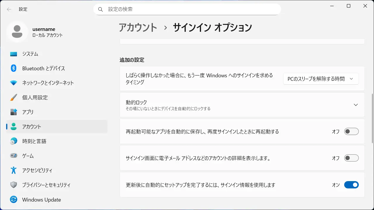Open プライバシーとセキュリティ settings page

(46, 185)
